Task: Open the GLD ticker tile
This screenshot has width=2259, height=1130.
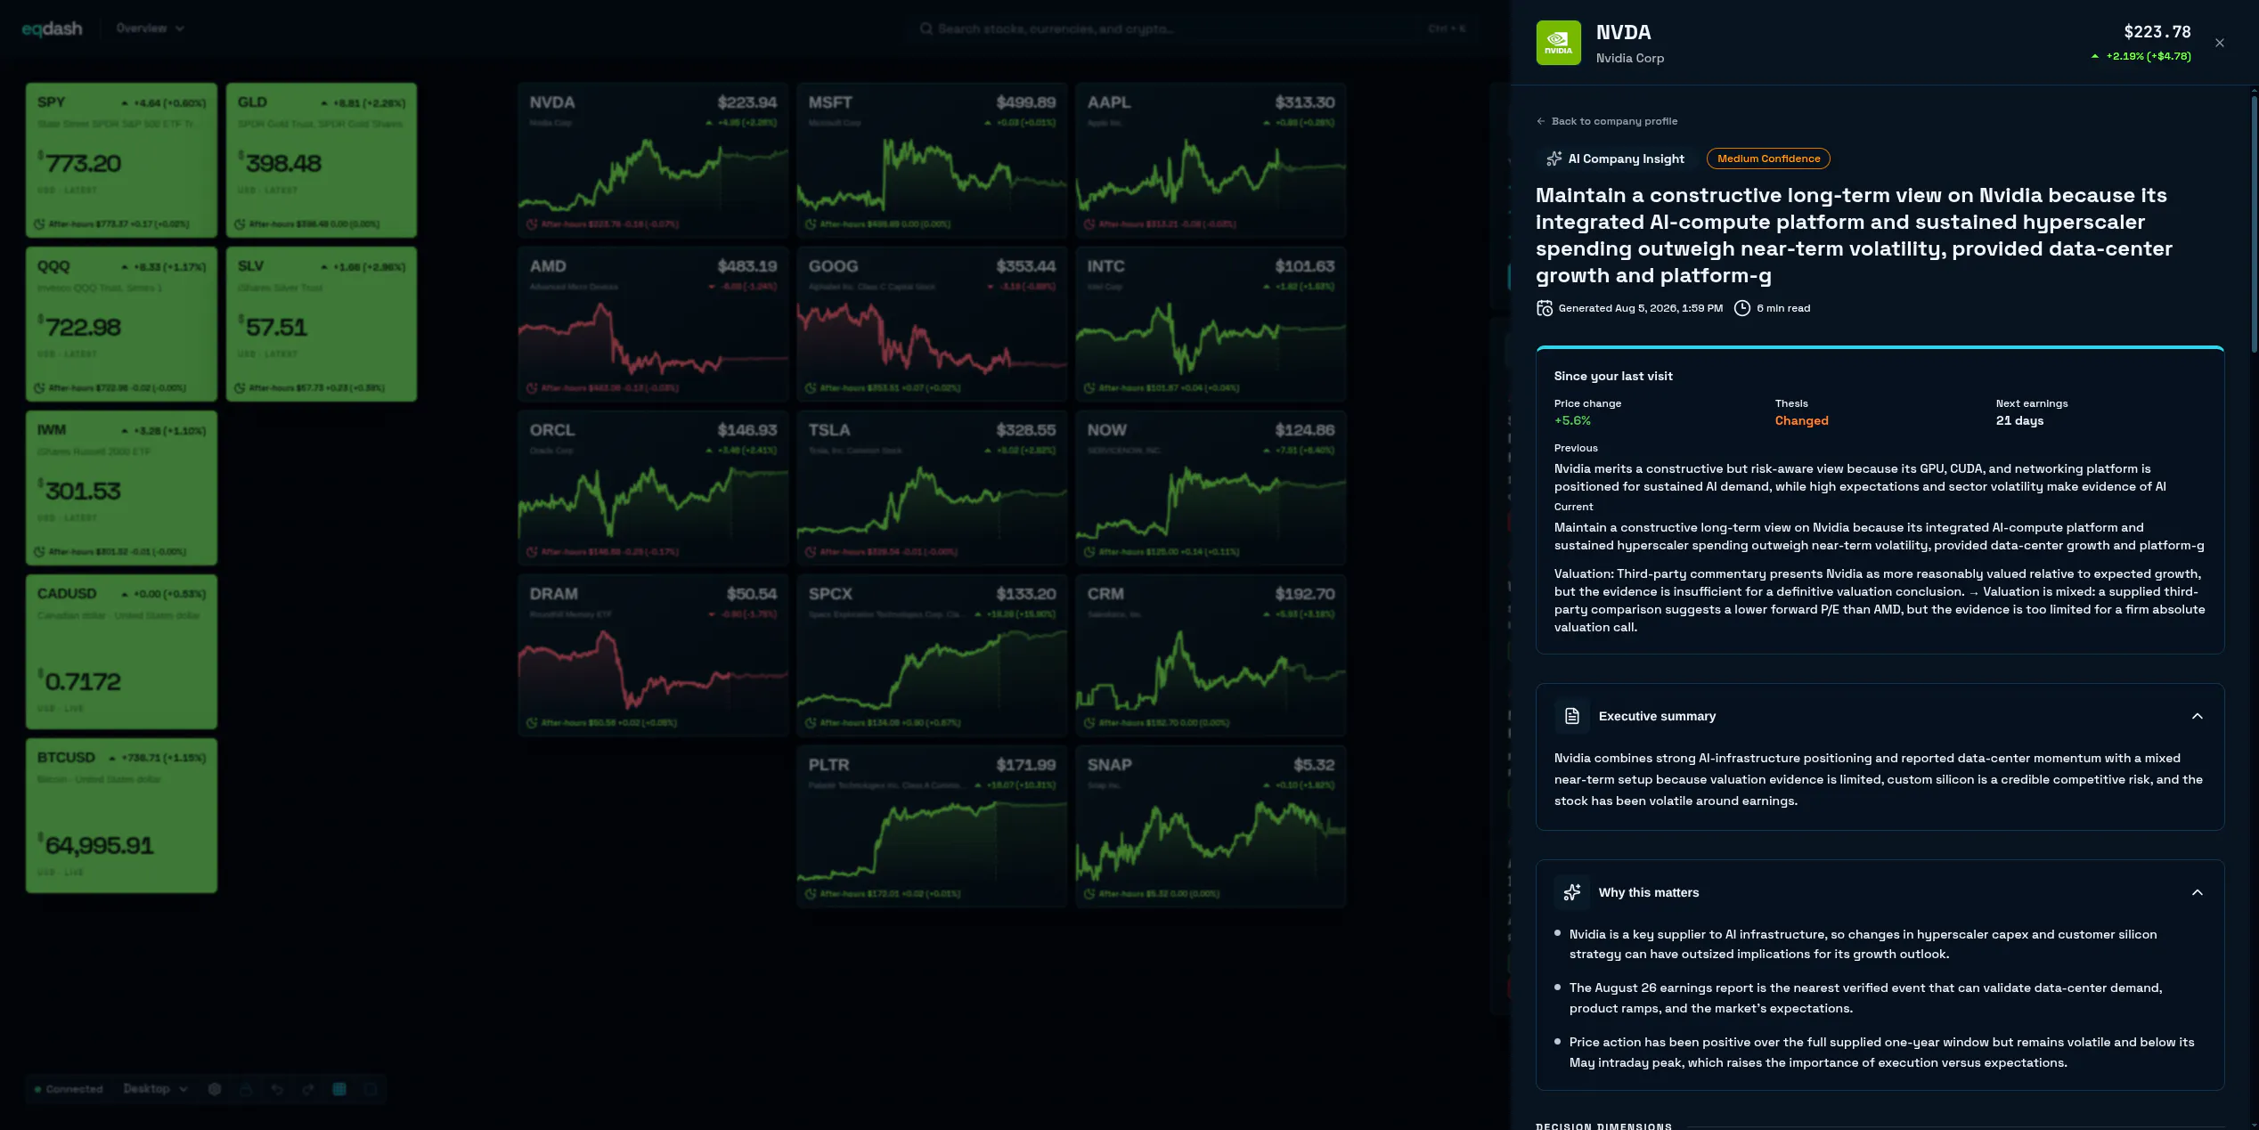Action: (322, 160)
